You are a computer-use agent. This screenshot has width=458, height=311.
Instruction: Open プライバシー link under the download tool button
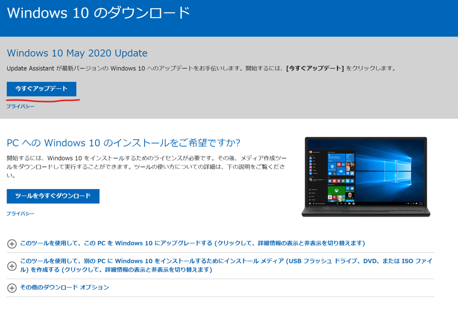click(20, 214)
